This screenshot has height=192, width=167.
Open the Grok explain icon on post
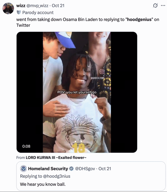(x=155, y=6)
